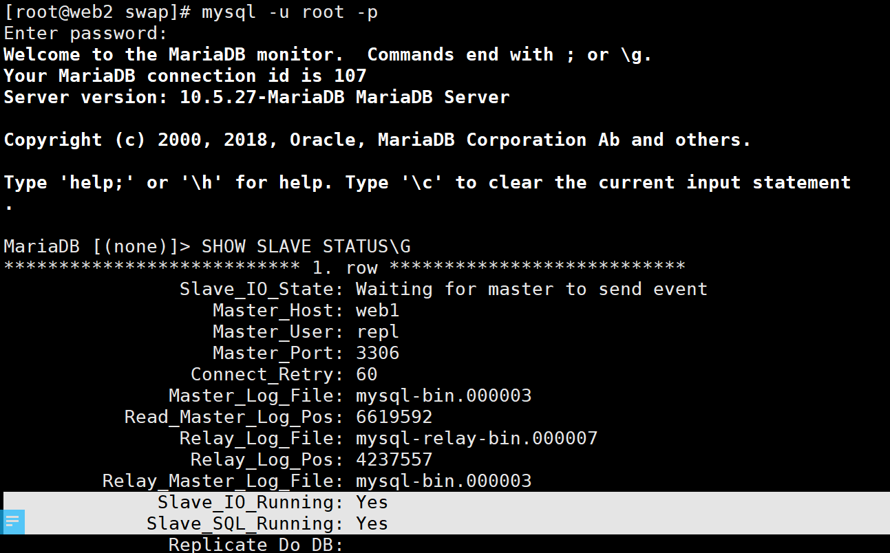The height and width of the screenshot is (553, 890).
Task: Click the Relay_Log_File value mysql-relay-bin.000007
Action: pyautogui.click(x=477, y=438)
